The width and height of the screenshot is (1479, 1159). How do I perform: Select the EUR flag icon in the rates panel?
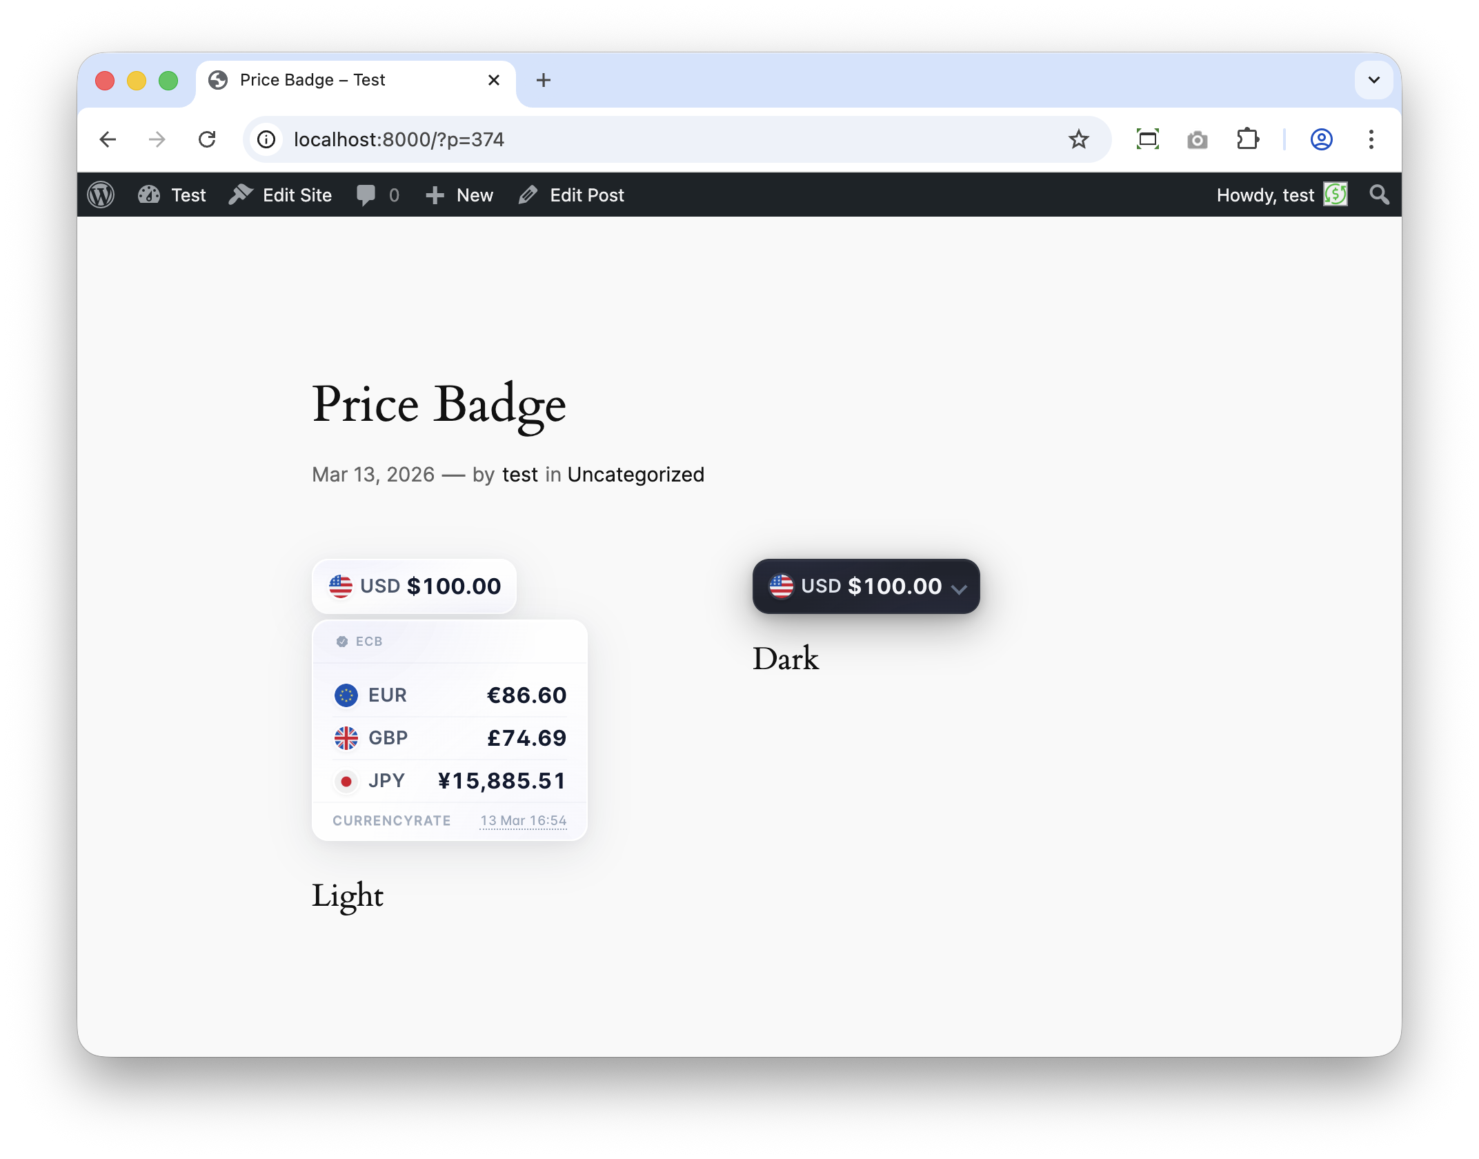(x=347, y=695)
